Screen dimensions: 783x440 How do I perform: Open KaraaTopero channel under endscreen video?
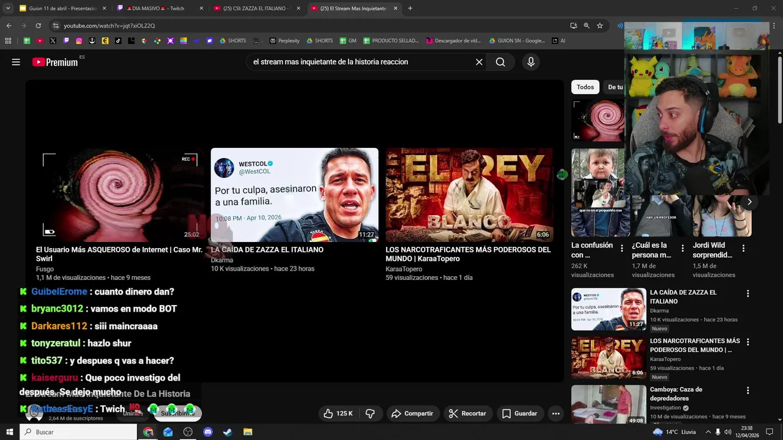point(404,269)
